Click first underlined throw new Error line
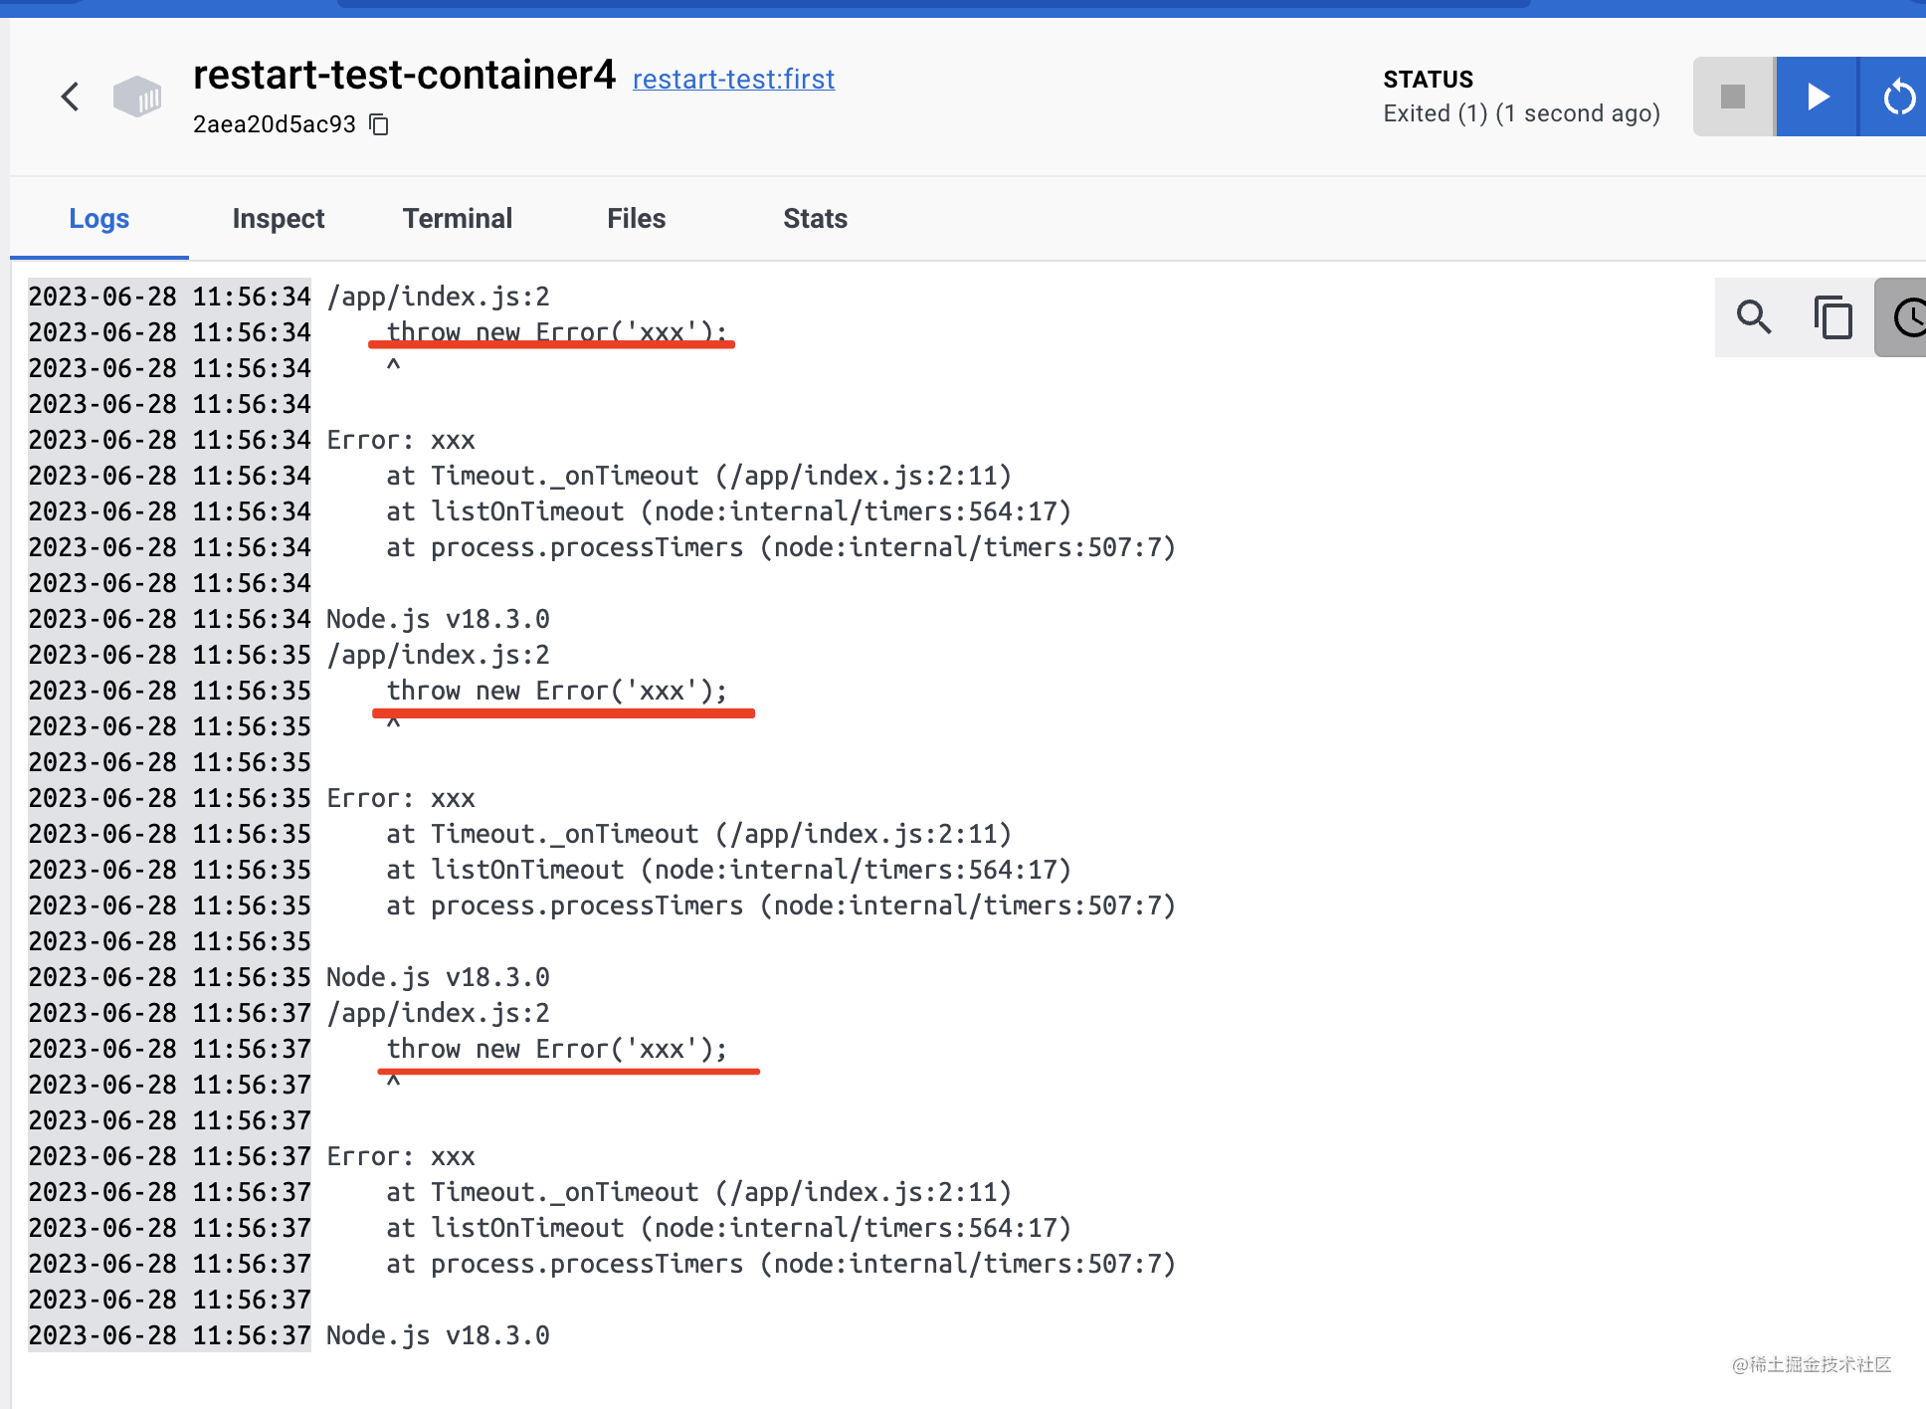Image resolution: width=1926 pixels, height=1409 pixels. coord(556,331)
